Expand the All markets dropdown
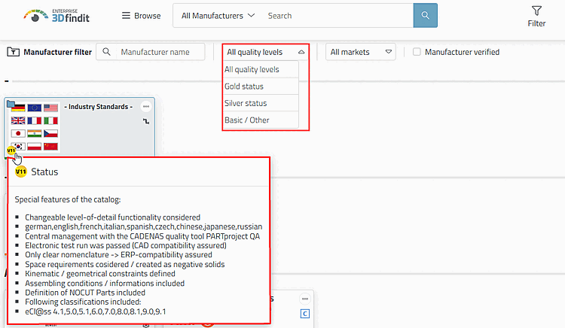 pyautogui.click(x=361, y=52)
